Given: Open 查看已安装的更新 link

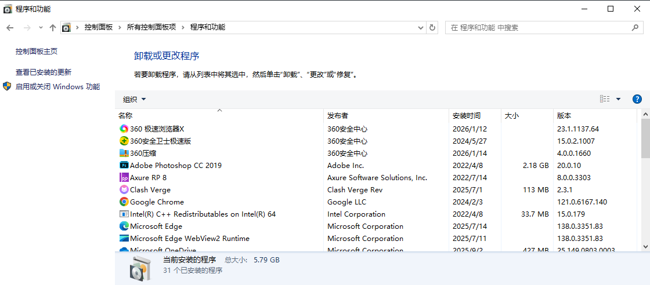Looking at the screenshot, I should tap(44, 72).
